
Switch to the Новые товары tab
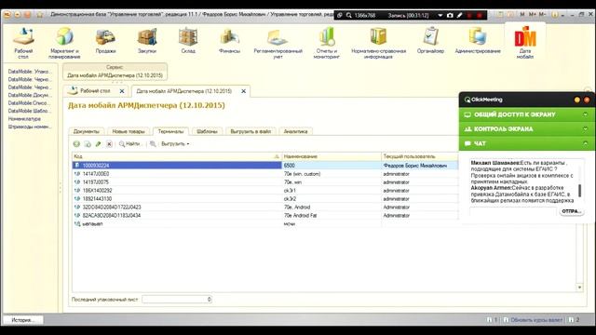click(x=129, y=131)
